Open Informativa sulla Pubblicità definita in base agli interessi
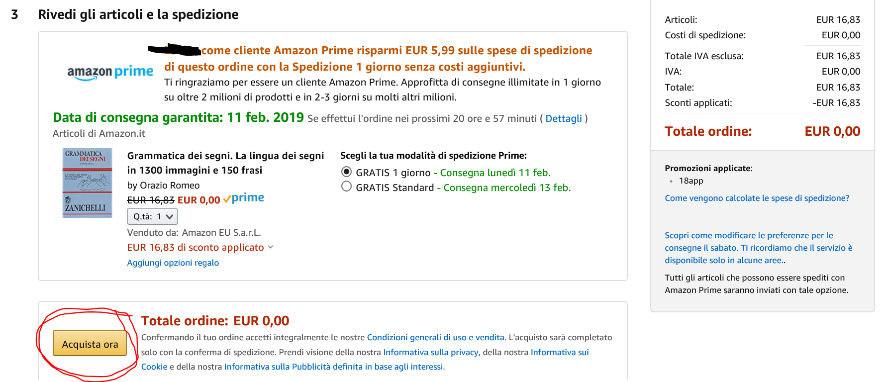This screenshot has width=885, height=382. click(334, 367)
